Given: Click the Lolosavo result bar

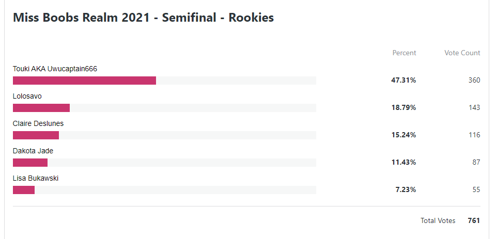Looking at the screenshot, I should pyautogui.click(x=164, y=108).
